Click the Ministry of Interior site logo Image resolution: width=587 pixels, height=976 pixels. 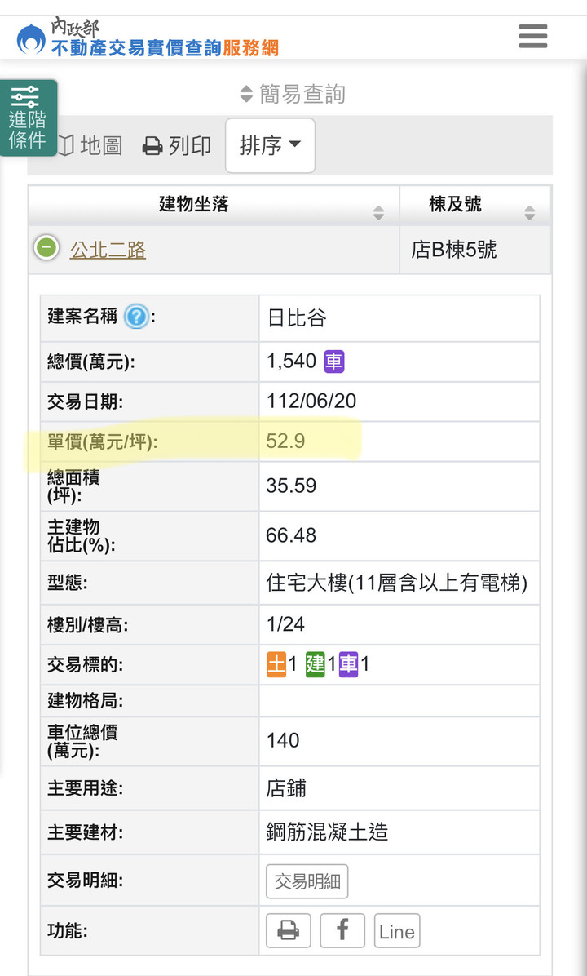point(148,38)
